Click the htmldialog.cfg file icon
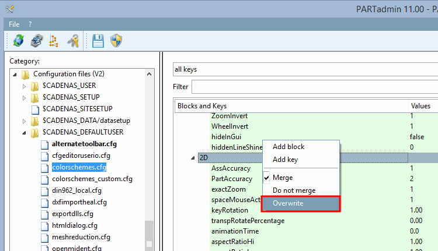This screenshot has height=251, width=438. 45,226
